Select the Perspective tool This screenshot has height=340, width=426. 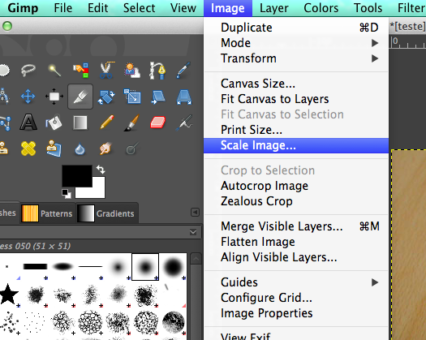184,97
